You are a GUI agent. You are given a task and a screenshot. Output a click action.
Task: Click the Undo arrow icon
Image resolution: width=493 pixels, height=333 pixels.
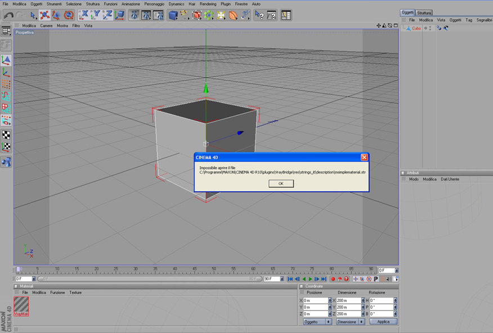[8, 15]
